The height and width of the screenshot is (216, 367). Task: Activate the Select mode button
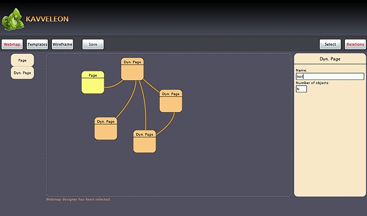pyautogui.click(x=330, y=44)
